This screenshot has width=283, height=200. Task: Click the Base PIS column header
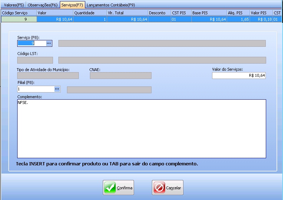[x=209, y=13]
